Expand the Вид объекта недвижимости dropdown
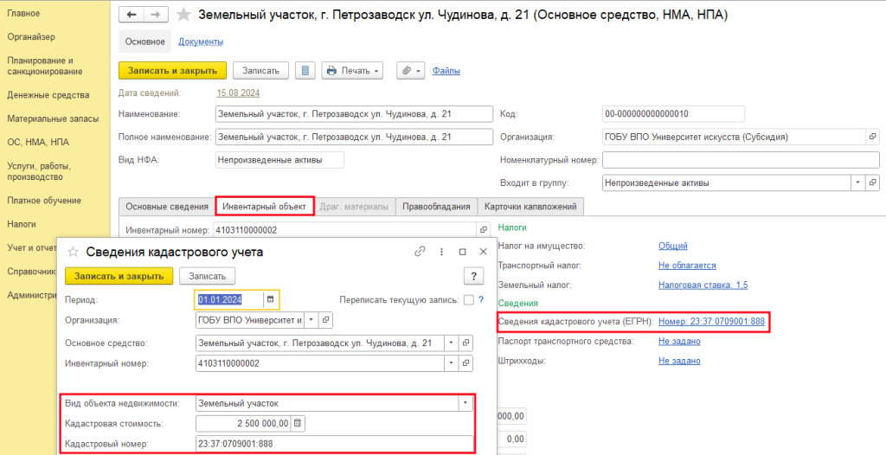The height and width of the screenshot is (455, 886). click(x=466, y=403)
